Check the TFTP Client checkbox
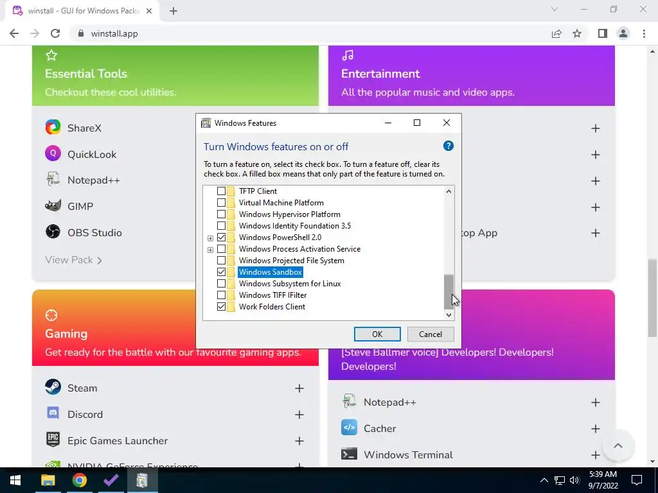 coord(221,191)
